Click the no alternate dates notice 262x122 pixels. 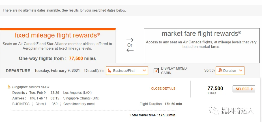[64, 10]
